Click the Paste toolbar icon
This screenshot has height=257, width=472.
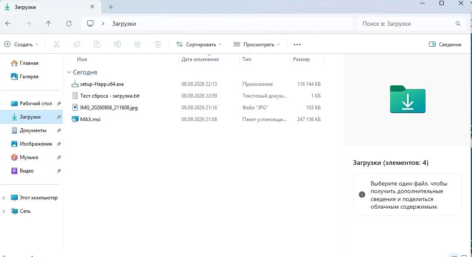coord(97,45)
